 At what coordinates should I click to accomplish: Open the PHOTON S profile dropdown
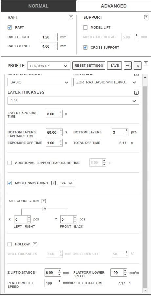(49, 66)
